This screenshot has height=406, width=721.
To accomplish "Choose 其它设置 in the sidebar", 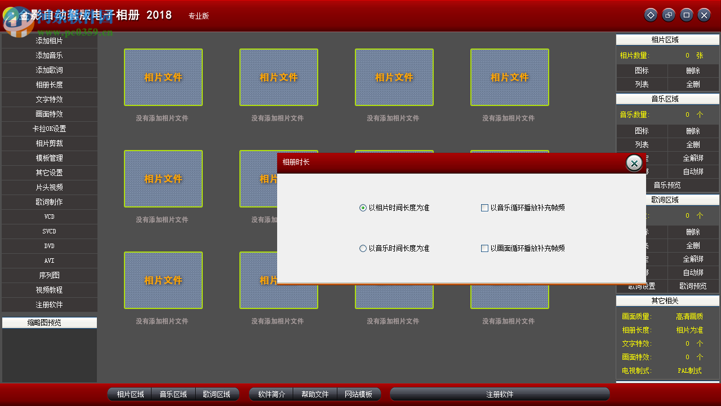I will tap(50, 173).
